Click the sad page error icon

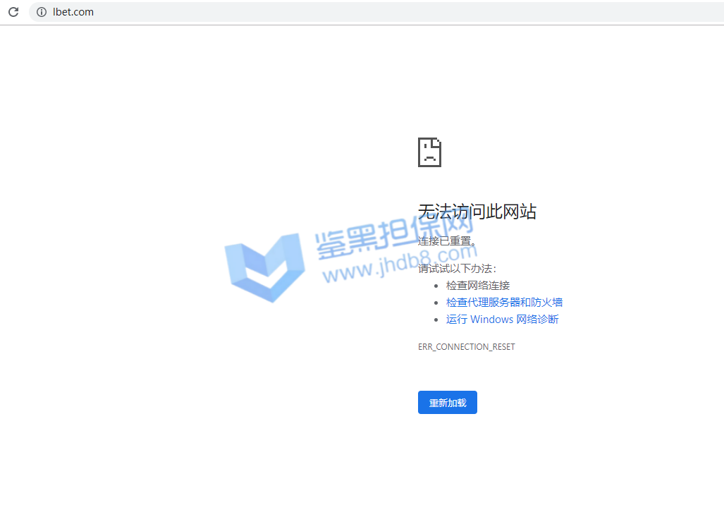click(x=429, y=152)
